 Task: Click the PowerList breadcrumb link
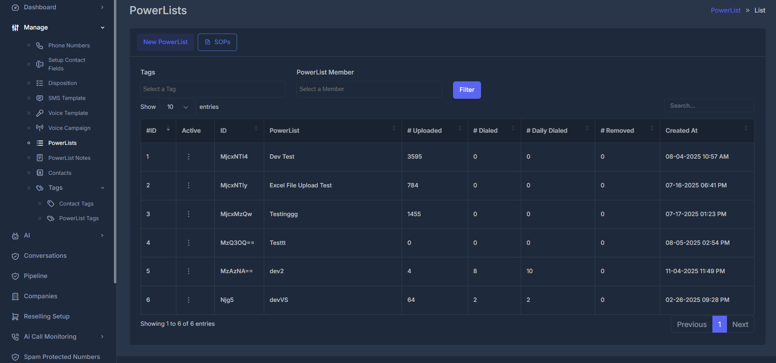[725, 11]
